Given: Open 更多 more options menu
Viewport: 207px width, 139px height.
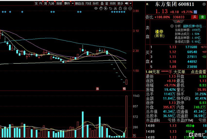Looking at the screenshot, I should coord(120,4).
